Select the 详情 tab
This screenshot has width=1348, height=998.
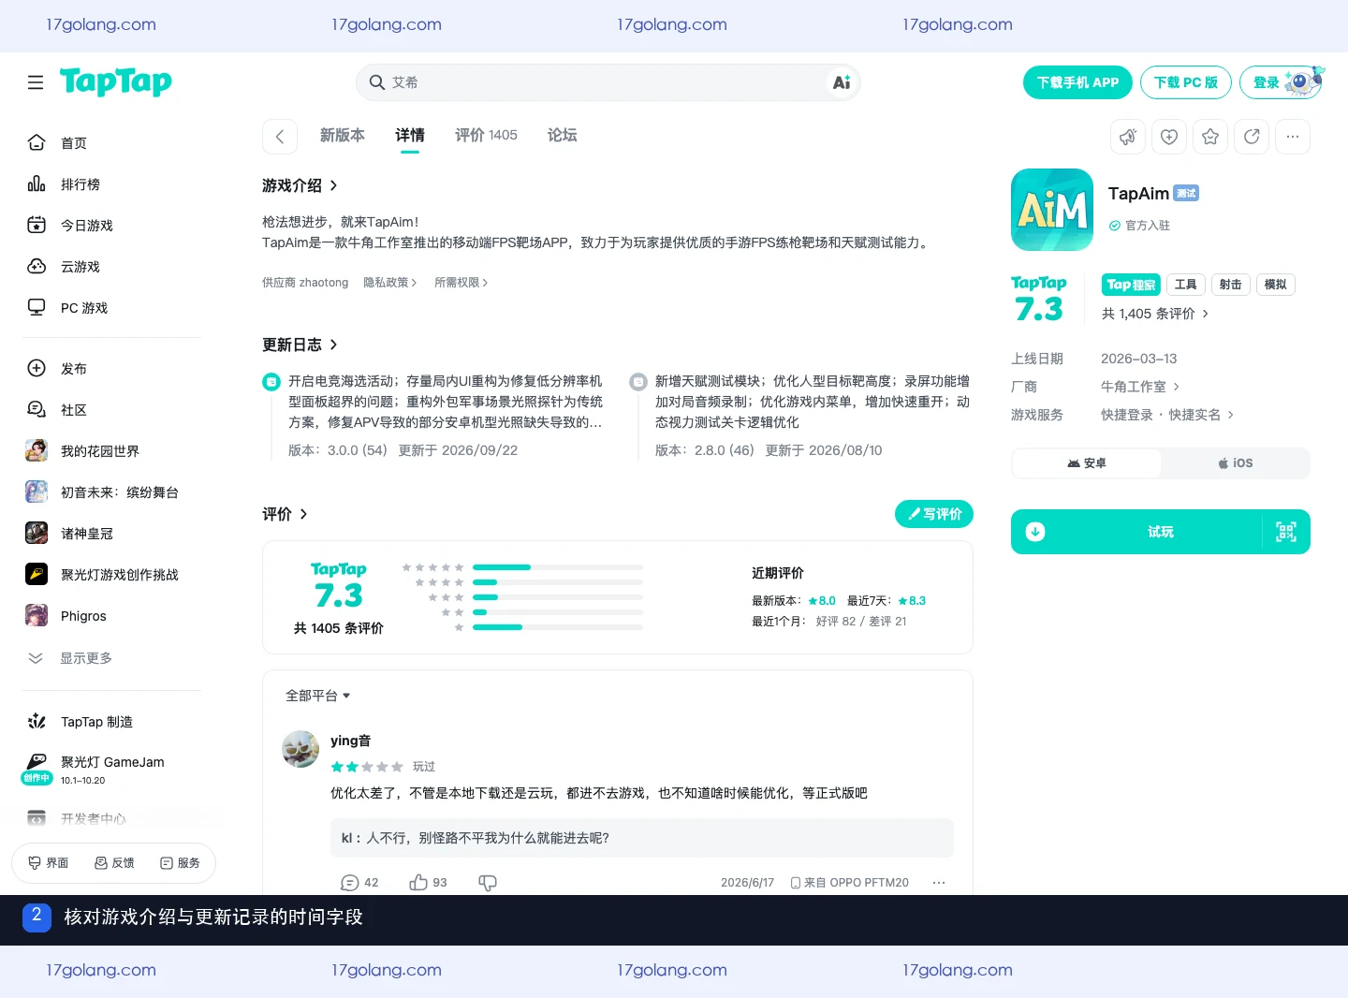410,136
